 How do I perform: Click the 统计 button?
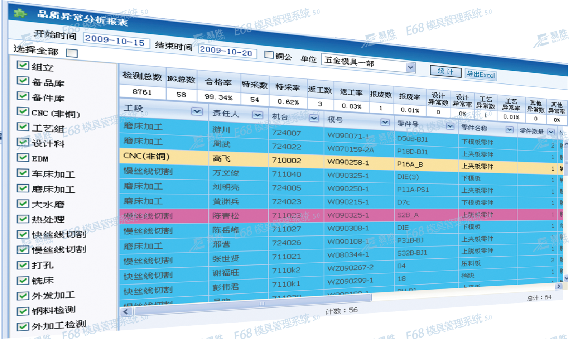[x=446, y=71]
